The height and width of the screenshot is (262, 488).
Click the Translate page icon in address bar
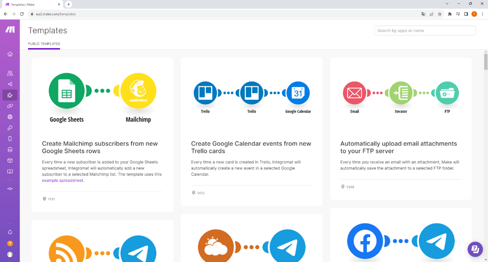pos(423,14)
